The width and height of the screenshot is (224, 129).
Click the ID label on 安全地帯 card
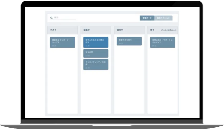(88, 55)
